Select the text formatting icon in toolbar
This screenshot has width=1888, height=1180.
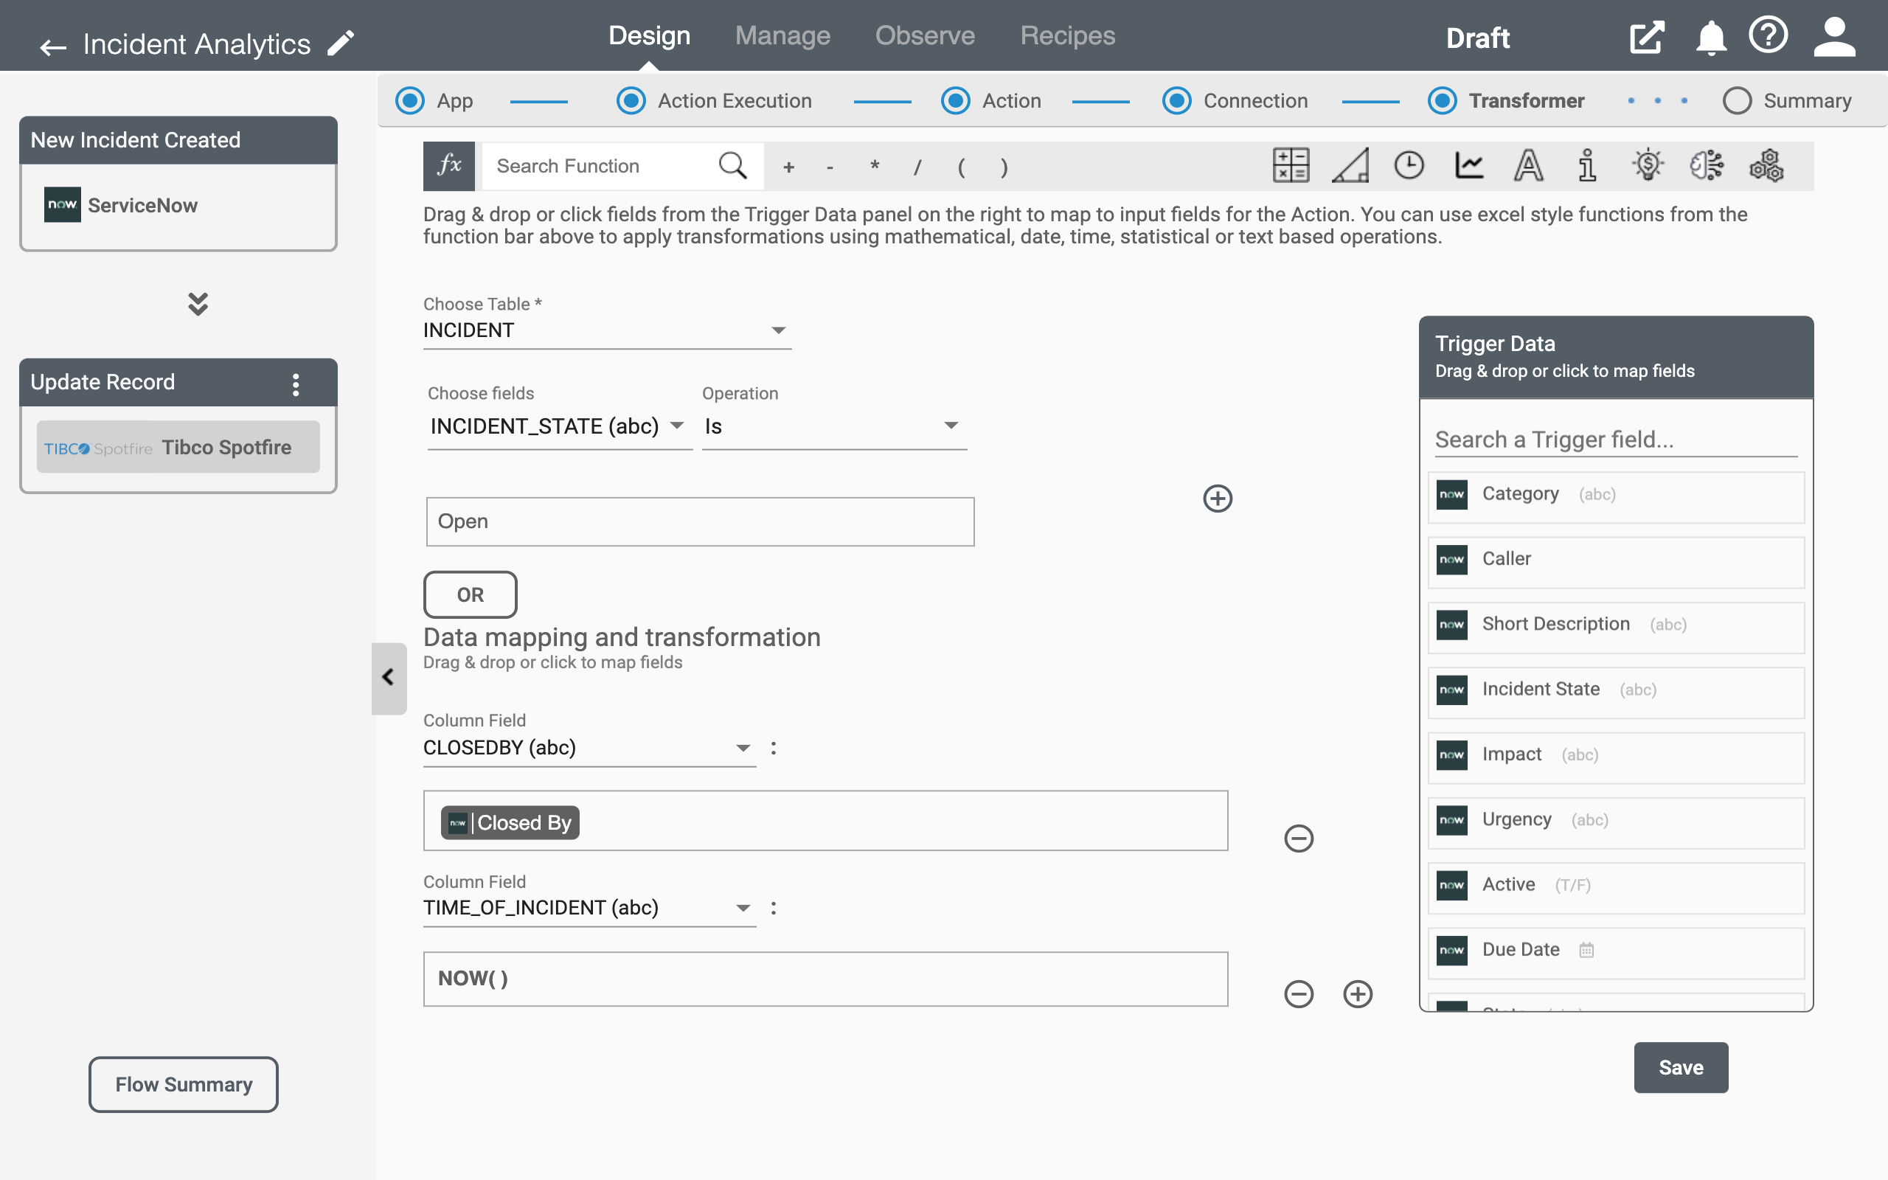(1529, 166)
